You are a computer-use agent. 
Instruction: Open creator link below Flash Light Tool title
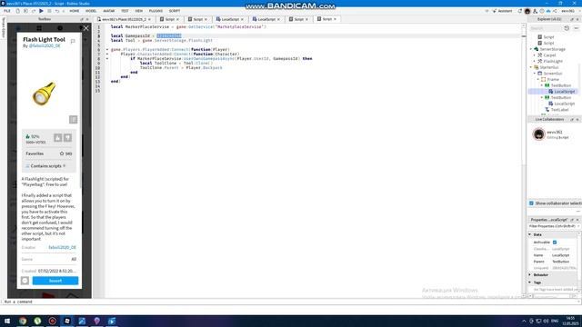point(45,45)
